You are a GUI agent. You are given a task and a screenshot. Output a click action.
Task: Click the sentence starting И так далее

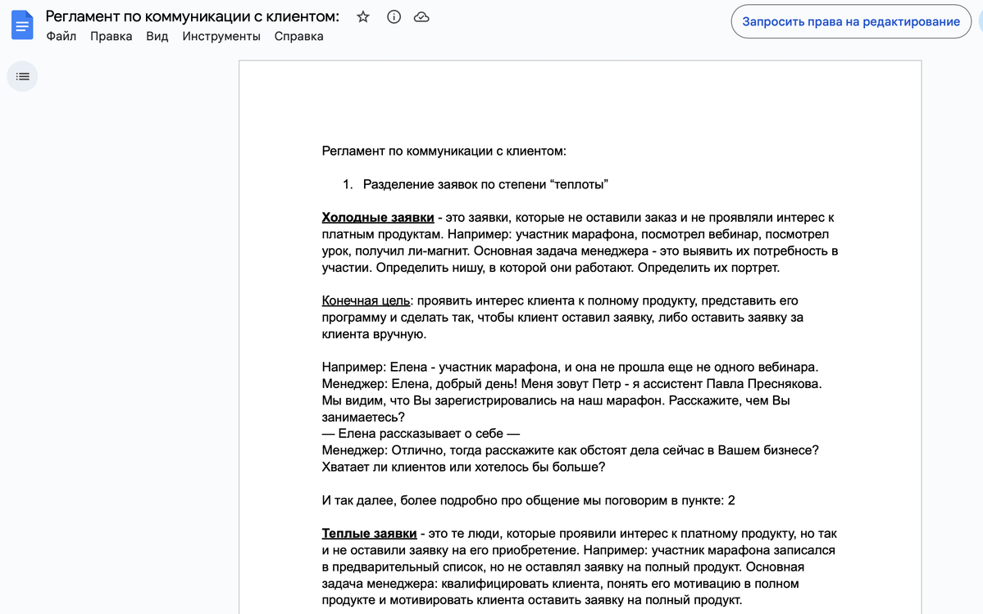[528, 500]
